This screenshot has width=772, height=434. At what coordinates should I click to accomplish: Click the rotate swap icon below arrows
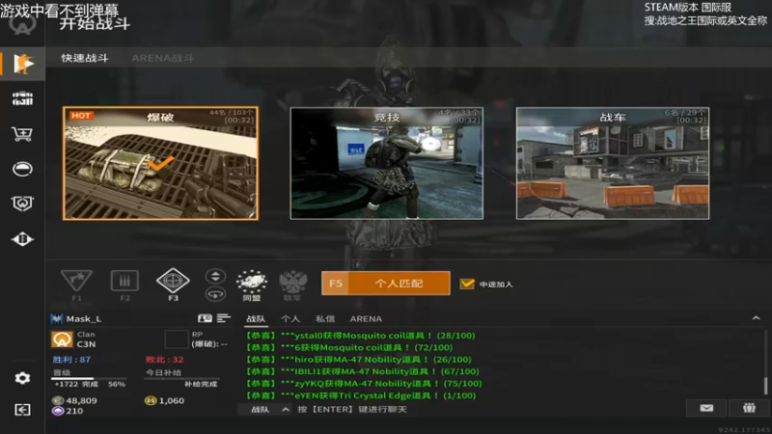(x=215, y=294)
